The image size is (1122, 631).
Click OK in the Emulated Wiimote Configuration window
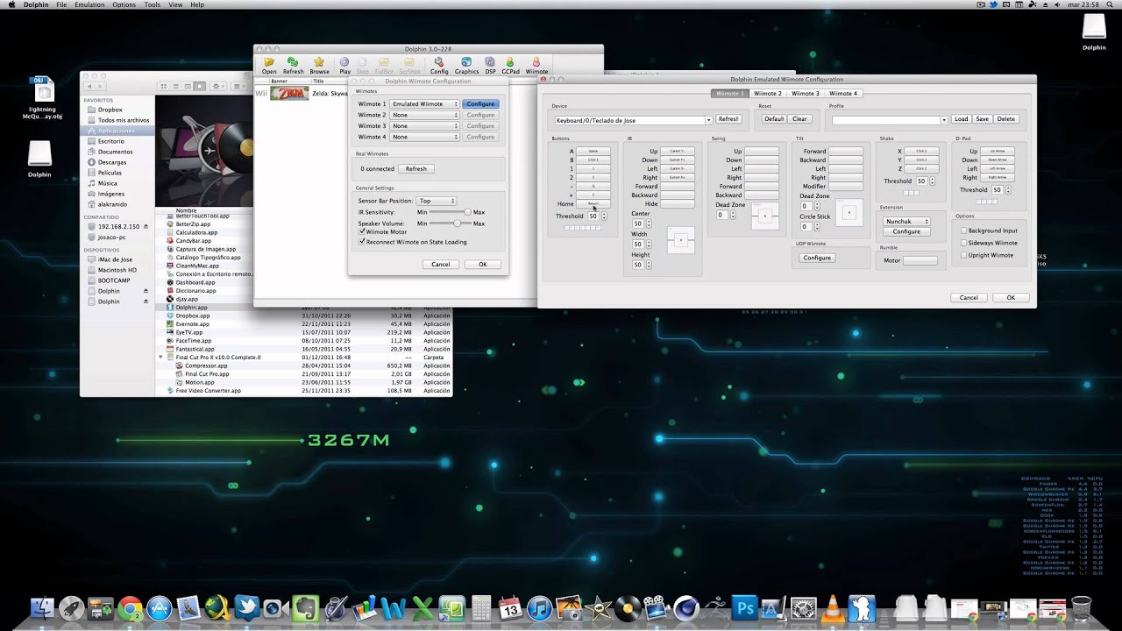pos(1011,297)
